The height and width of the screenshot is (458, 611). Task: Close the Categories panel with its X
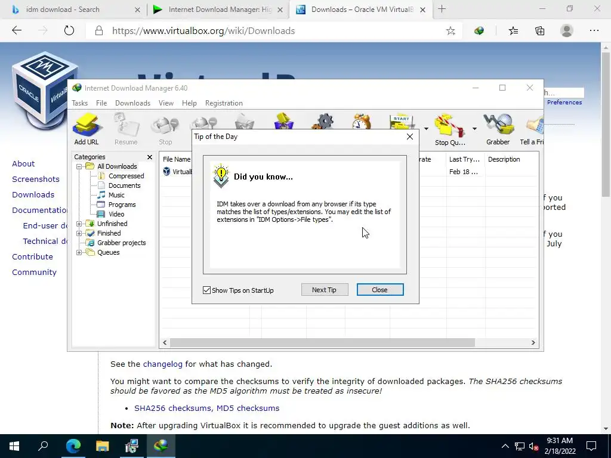150,157
